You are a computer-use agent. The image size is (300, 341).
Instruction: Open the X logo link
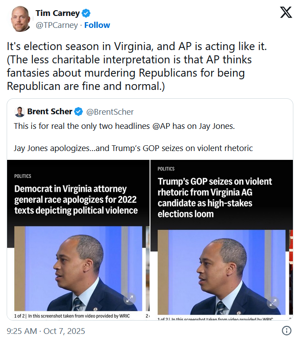click(286, 12)
